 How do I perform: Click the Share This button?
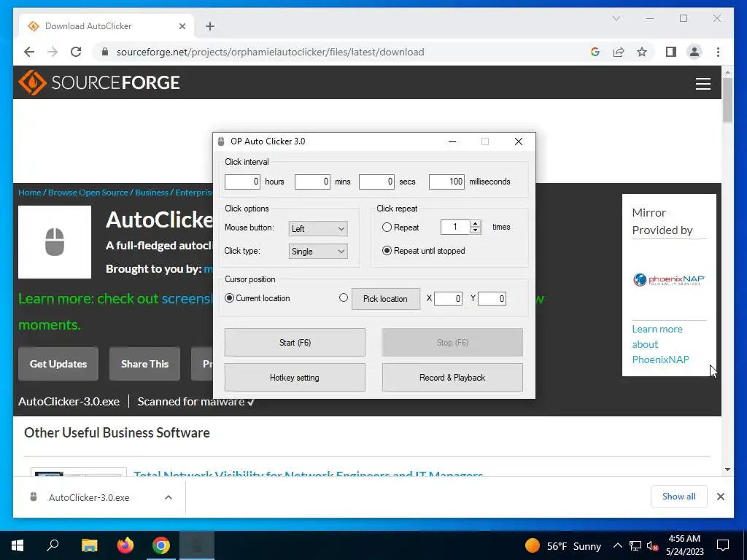point(145,364)
